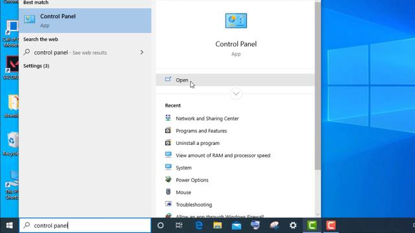
Task: Open Network and Sharing Center recent item
Action: pyautogui.click(x=207, y=118)
